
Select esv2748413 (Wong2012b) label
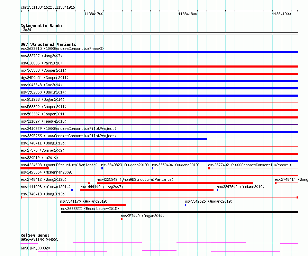tap(44, 194)
